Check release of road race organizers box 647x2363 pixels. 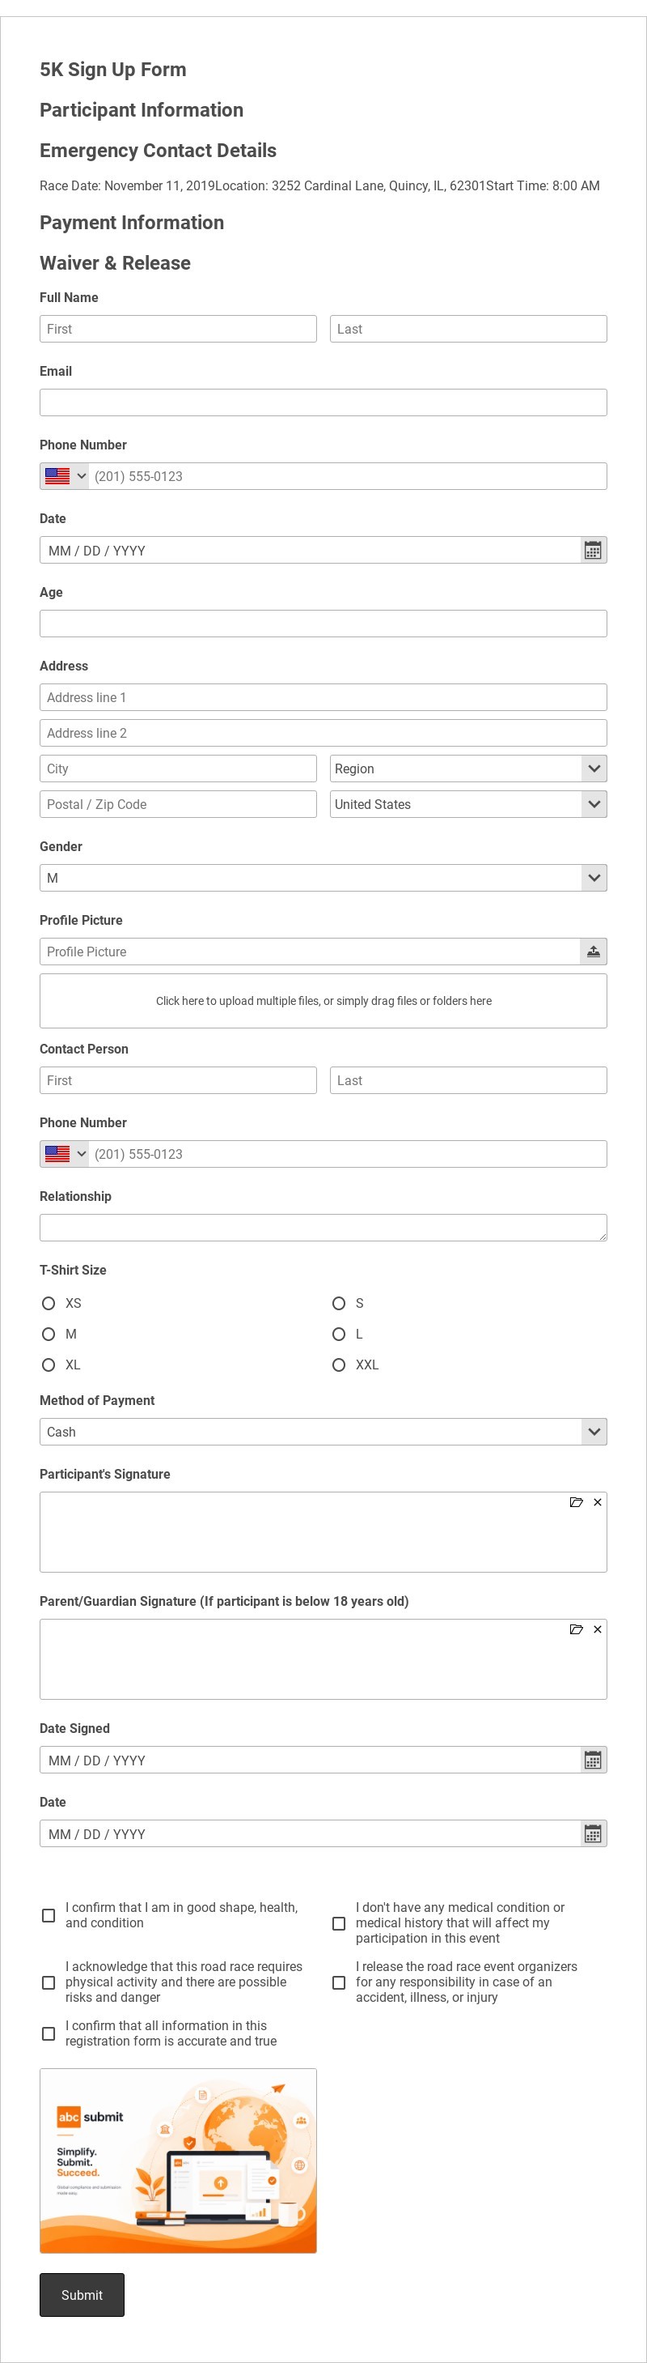click(x=339, y=1982)
